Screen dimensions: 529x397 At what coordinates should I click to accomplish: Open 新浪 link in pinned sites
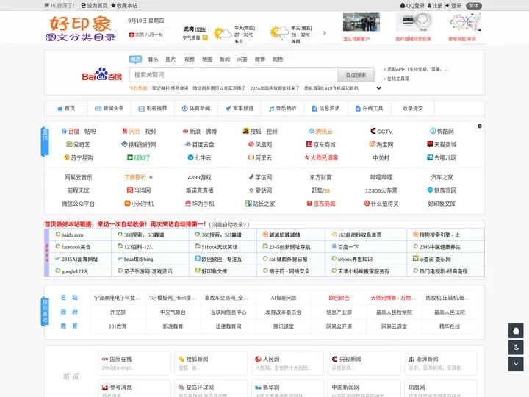click(x=195, y=132)
